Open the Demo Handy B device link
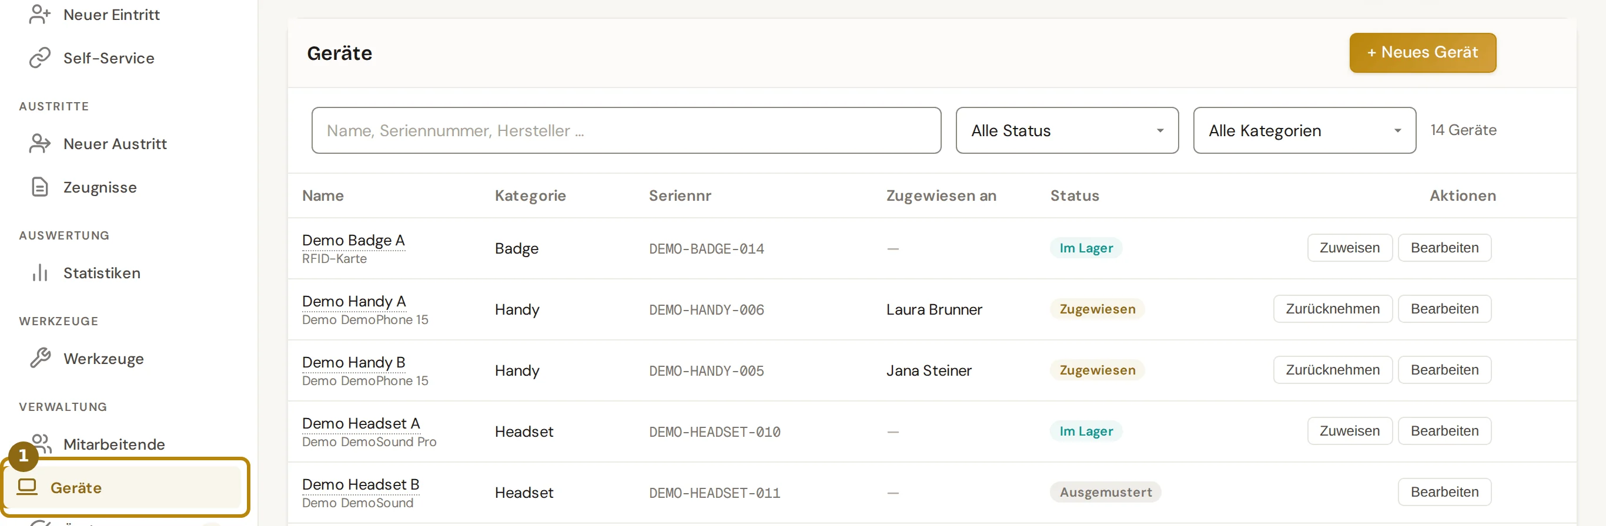1606x526 pixels. tap(353, 362)
